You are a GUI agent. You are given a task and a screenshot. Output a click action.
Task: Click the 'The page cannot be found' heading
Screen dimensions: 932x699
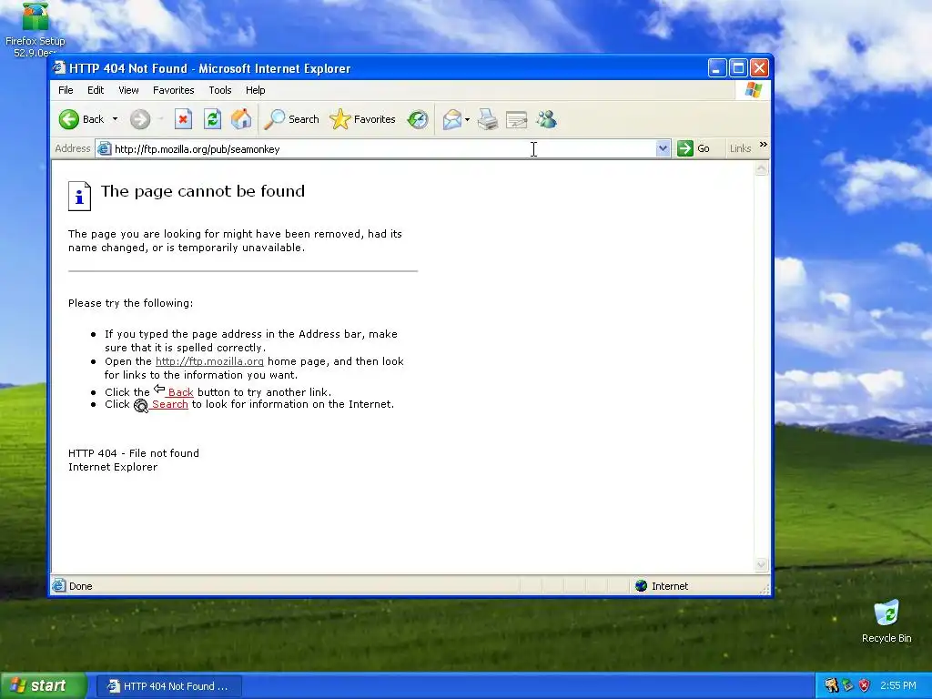[x=203, y=191]
